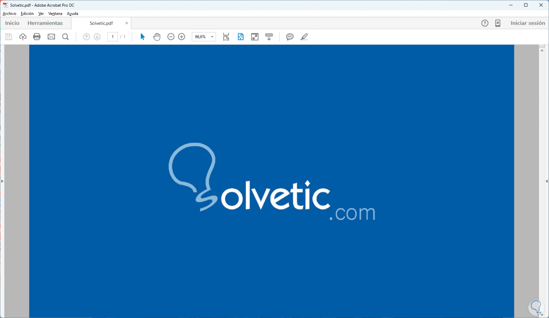Send the file by email envelope icon
Image resolution: width=549 pixels, height=318 pixels.
click(x=51, y=37)
